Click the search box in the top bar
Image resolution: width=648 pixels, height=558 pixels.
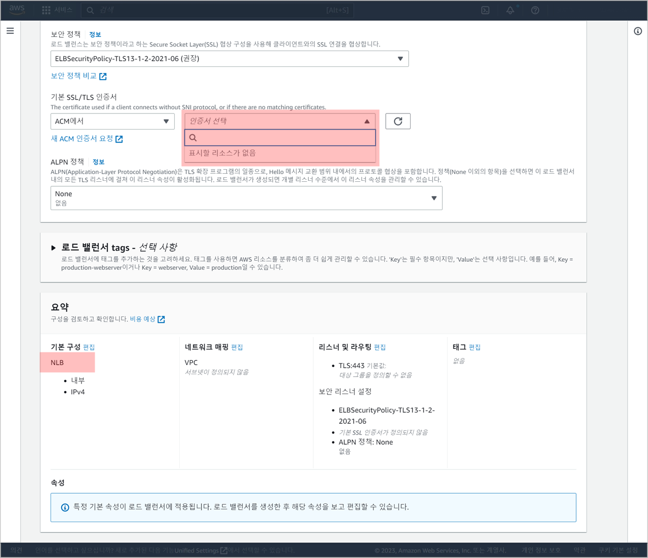[218, 10]
